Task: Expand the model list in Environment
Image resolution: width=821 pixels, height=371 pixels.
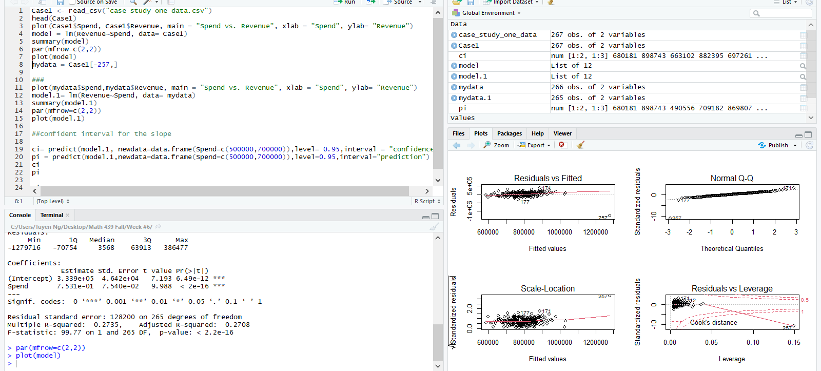Action: point(454,66)
